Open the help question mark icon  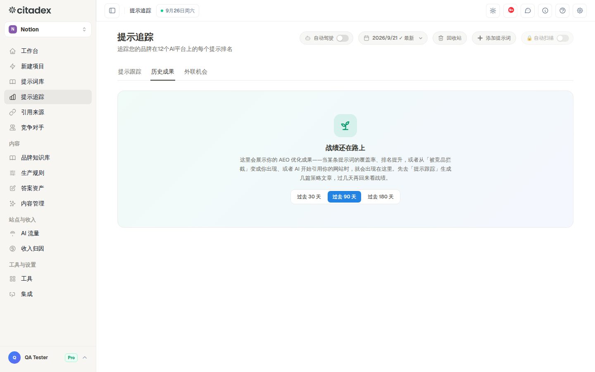pyautogui.click(x=562, y=11)
